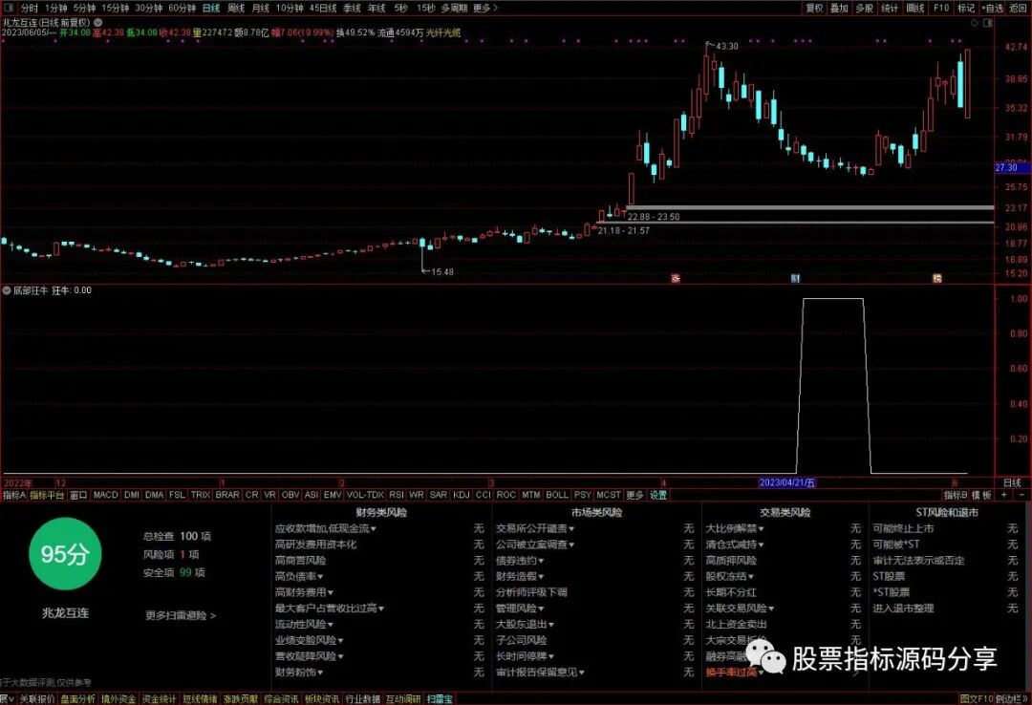
Task: Expand 大比例解禁 risk item
Action: [735, 528]
